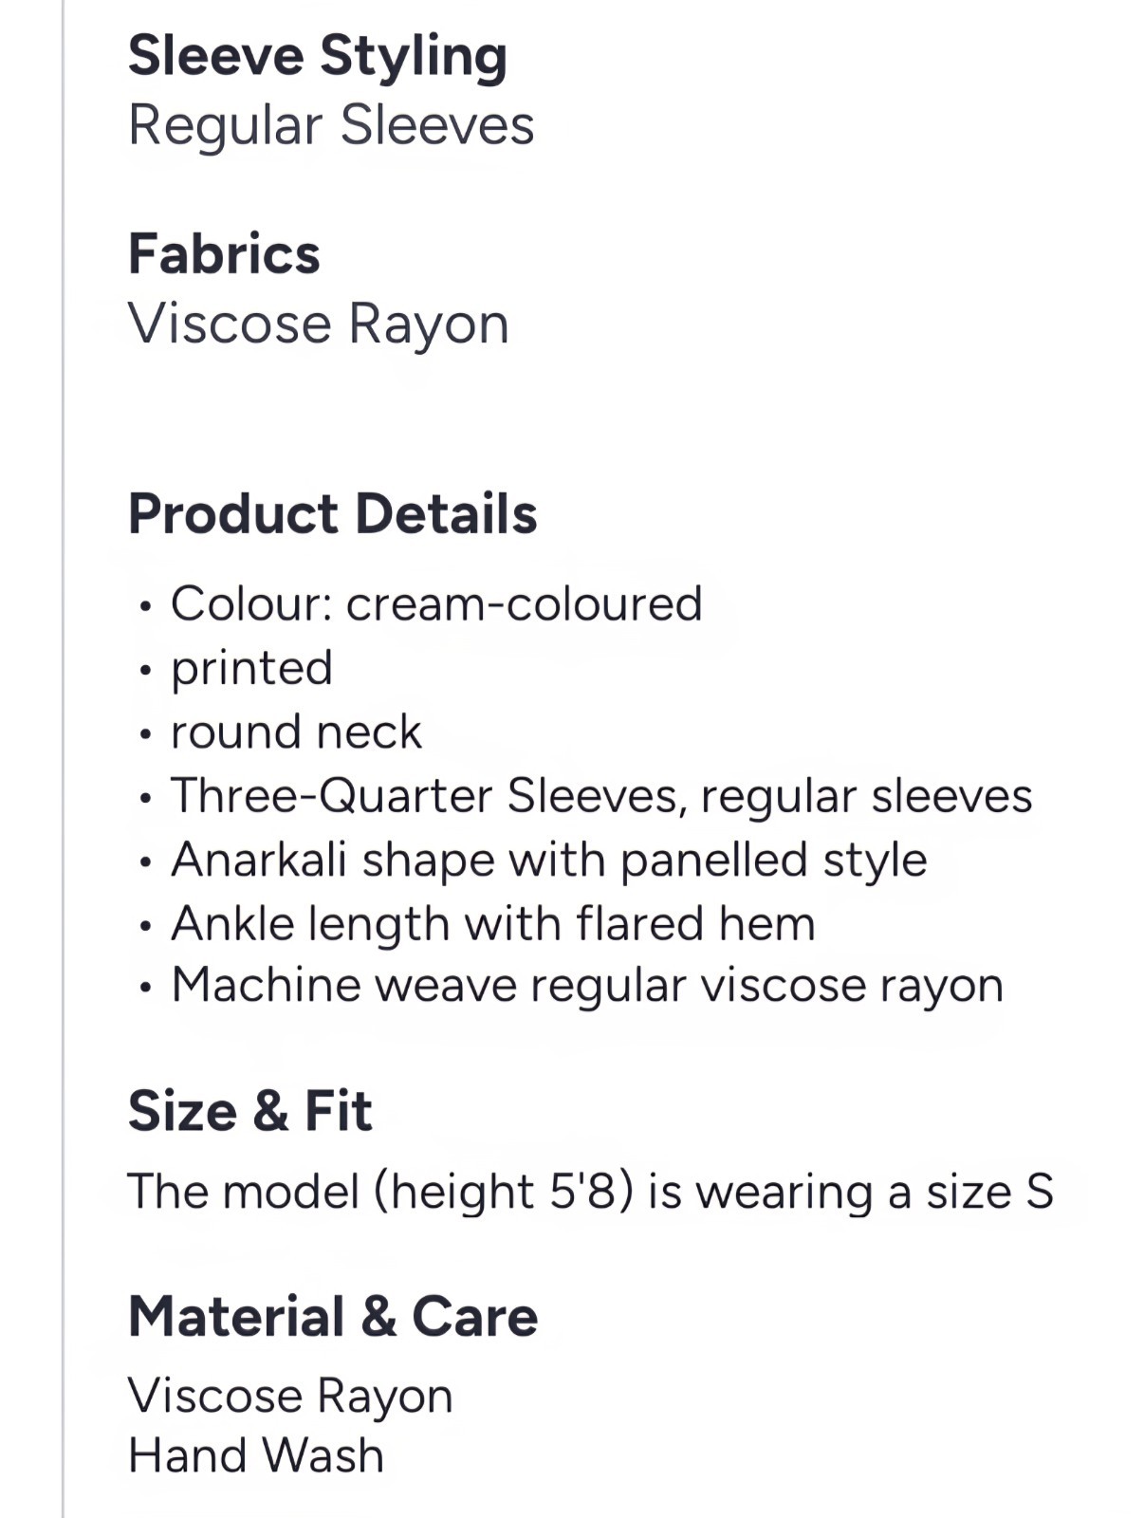
Task: Select the model height and size sentence
Action: tap(590, 1192)
